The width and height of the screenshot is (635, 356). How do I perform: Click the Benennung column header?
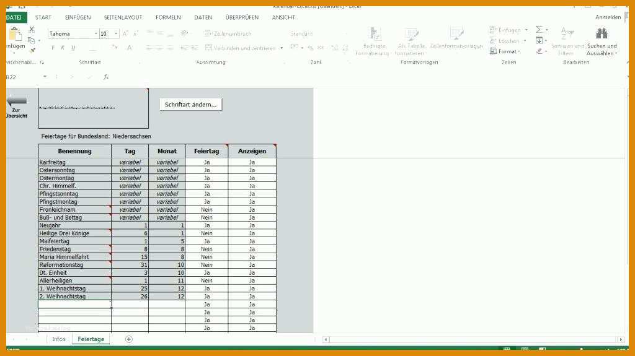point(74,151)
